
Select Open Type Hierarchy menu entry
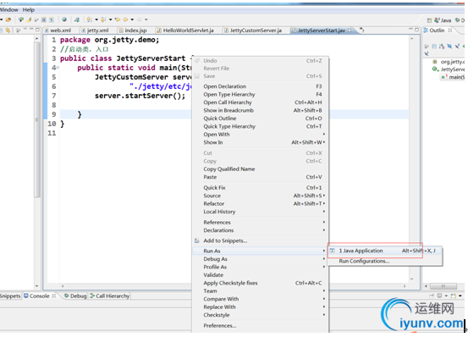(261, 94)
